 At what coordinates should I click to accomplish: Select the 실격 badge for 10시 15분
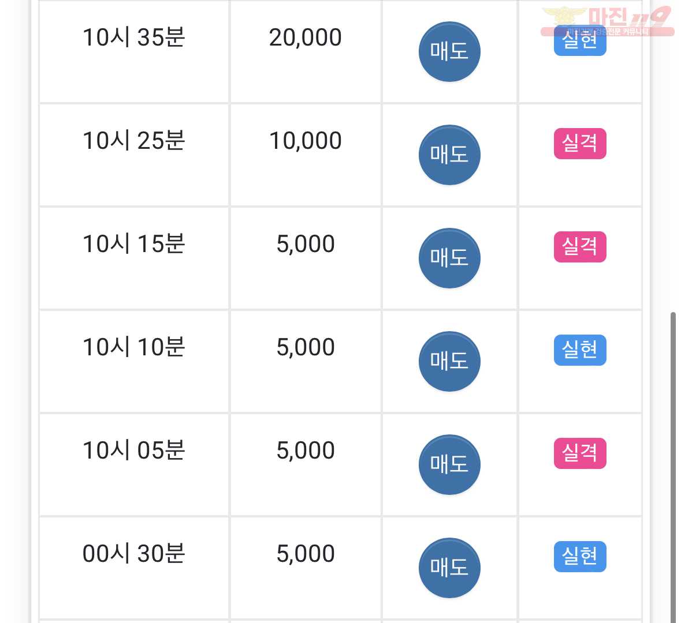580,247
